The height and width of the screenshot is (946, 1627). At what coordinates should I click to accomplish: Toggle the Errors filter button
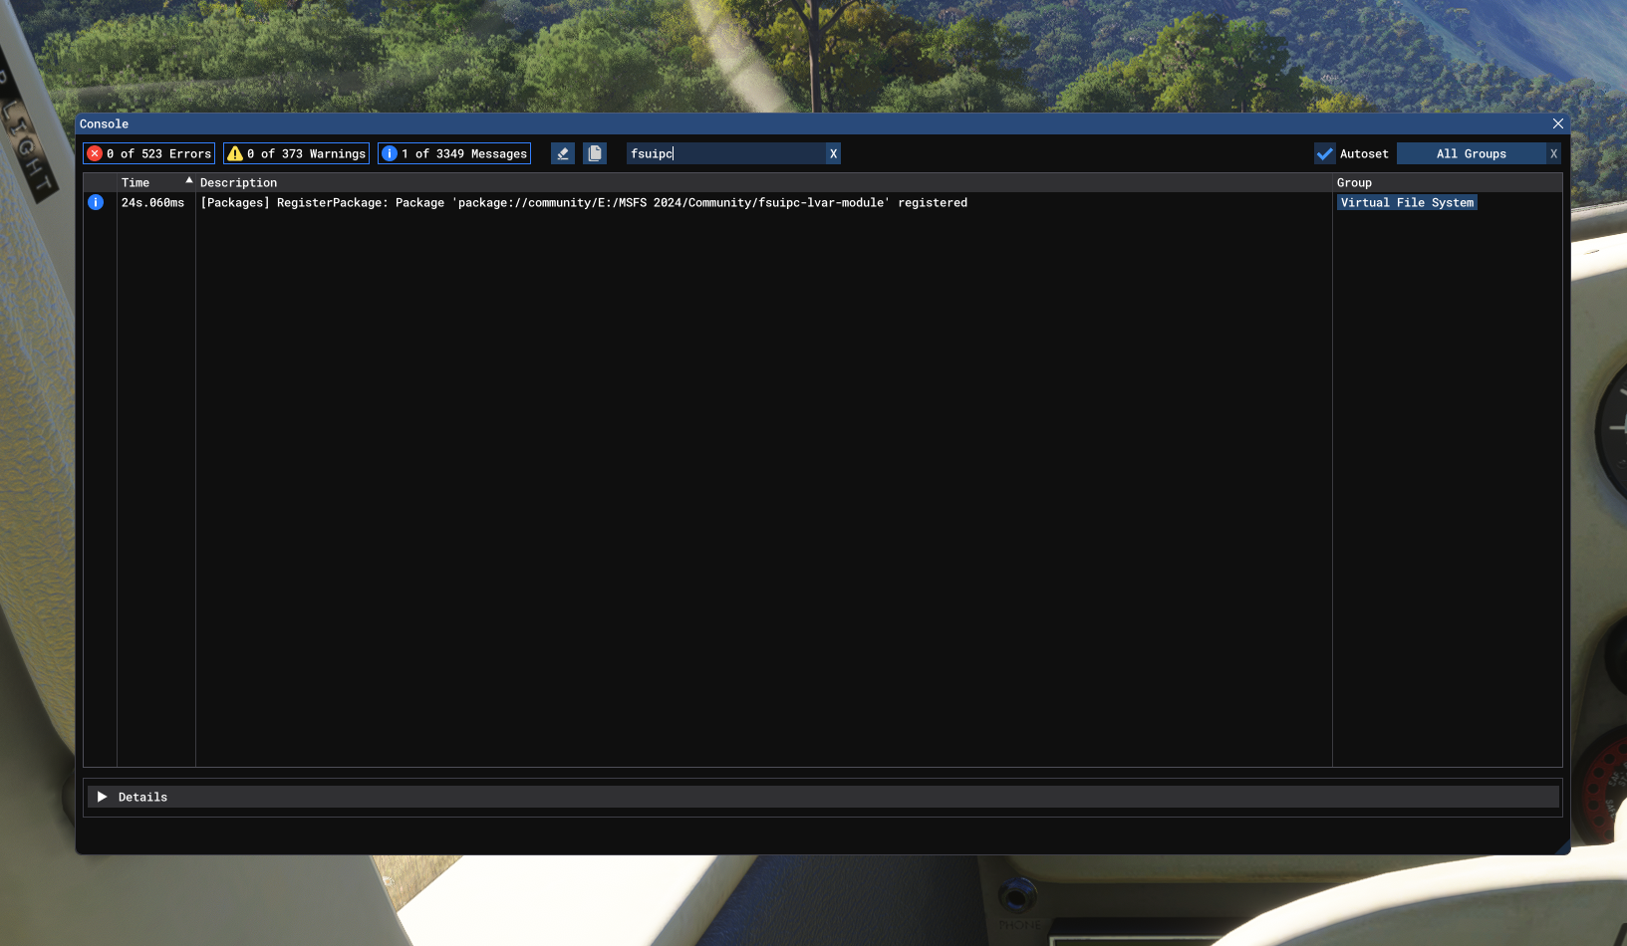click(x=148, y=153)
